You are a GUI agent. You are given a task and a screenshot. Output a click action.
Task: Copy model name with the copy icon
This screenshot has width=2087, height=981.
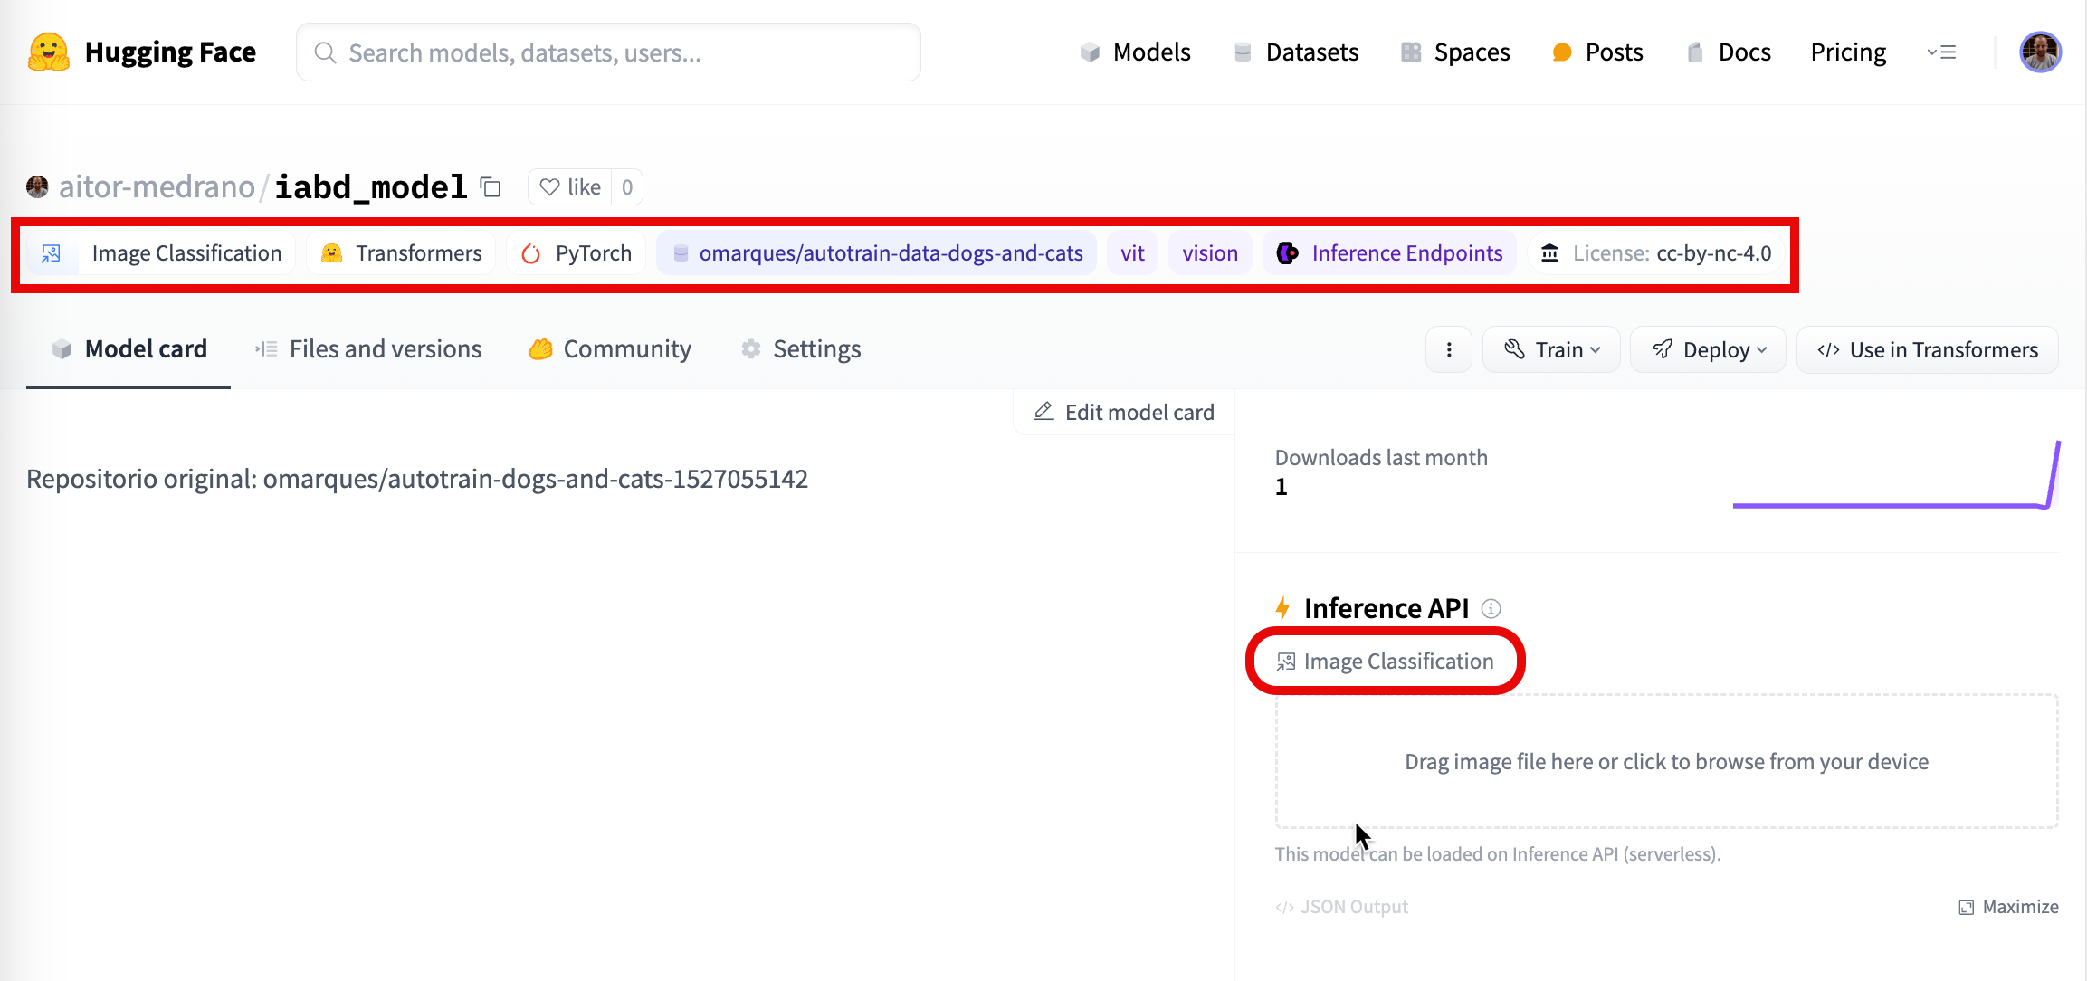tap(491, 187)
